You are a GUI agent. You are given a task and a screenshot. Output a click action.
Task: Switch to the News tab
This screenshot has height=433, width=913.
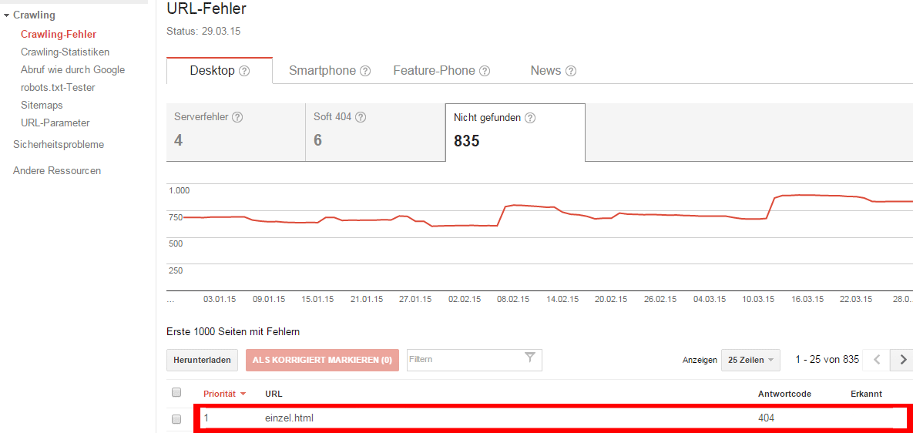(x=553, y=71)
